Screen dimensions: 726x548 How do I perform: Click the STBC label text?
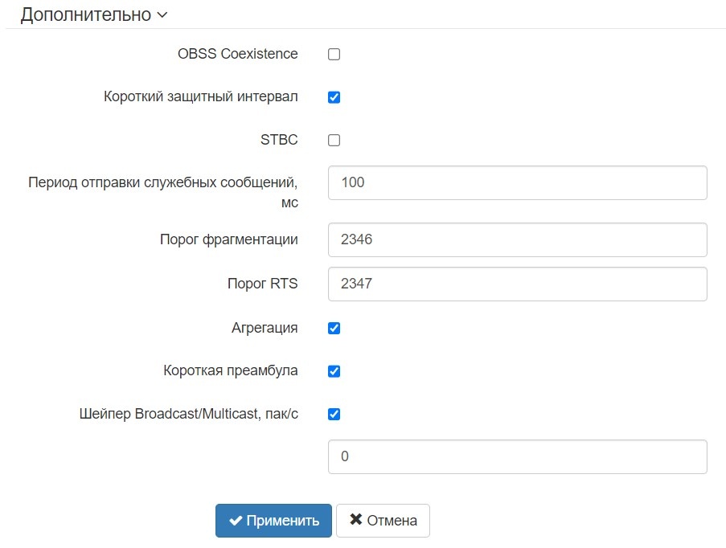click(x=278, y=141)
